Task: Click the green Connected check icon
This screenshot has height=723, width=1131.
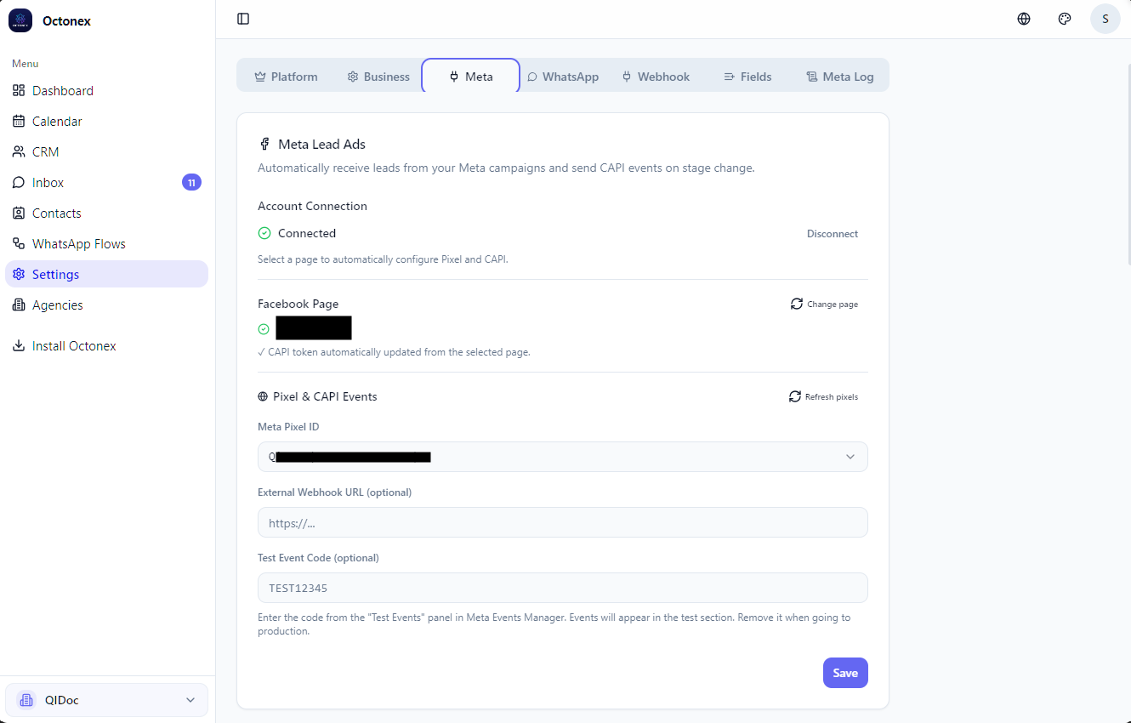Action: pyautogui.click(x=264, y=233)
